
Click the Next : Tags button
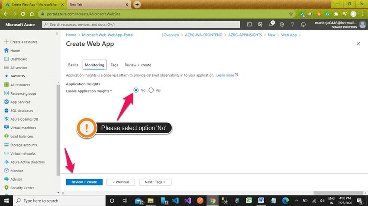click(x=155, y=182)
